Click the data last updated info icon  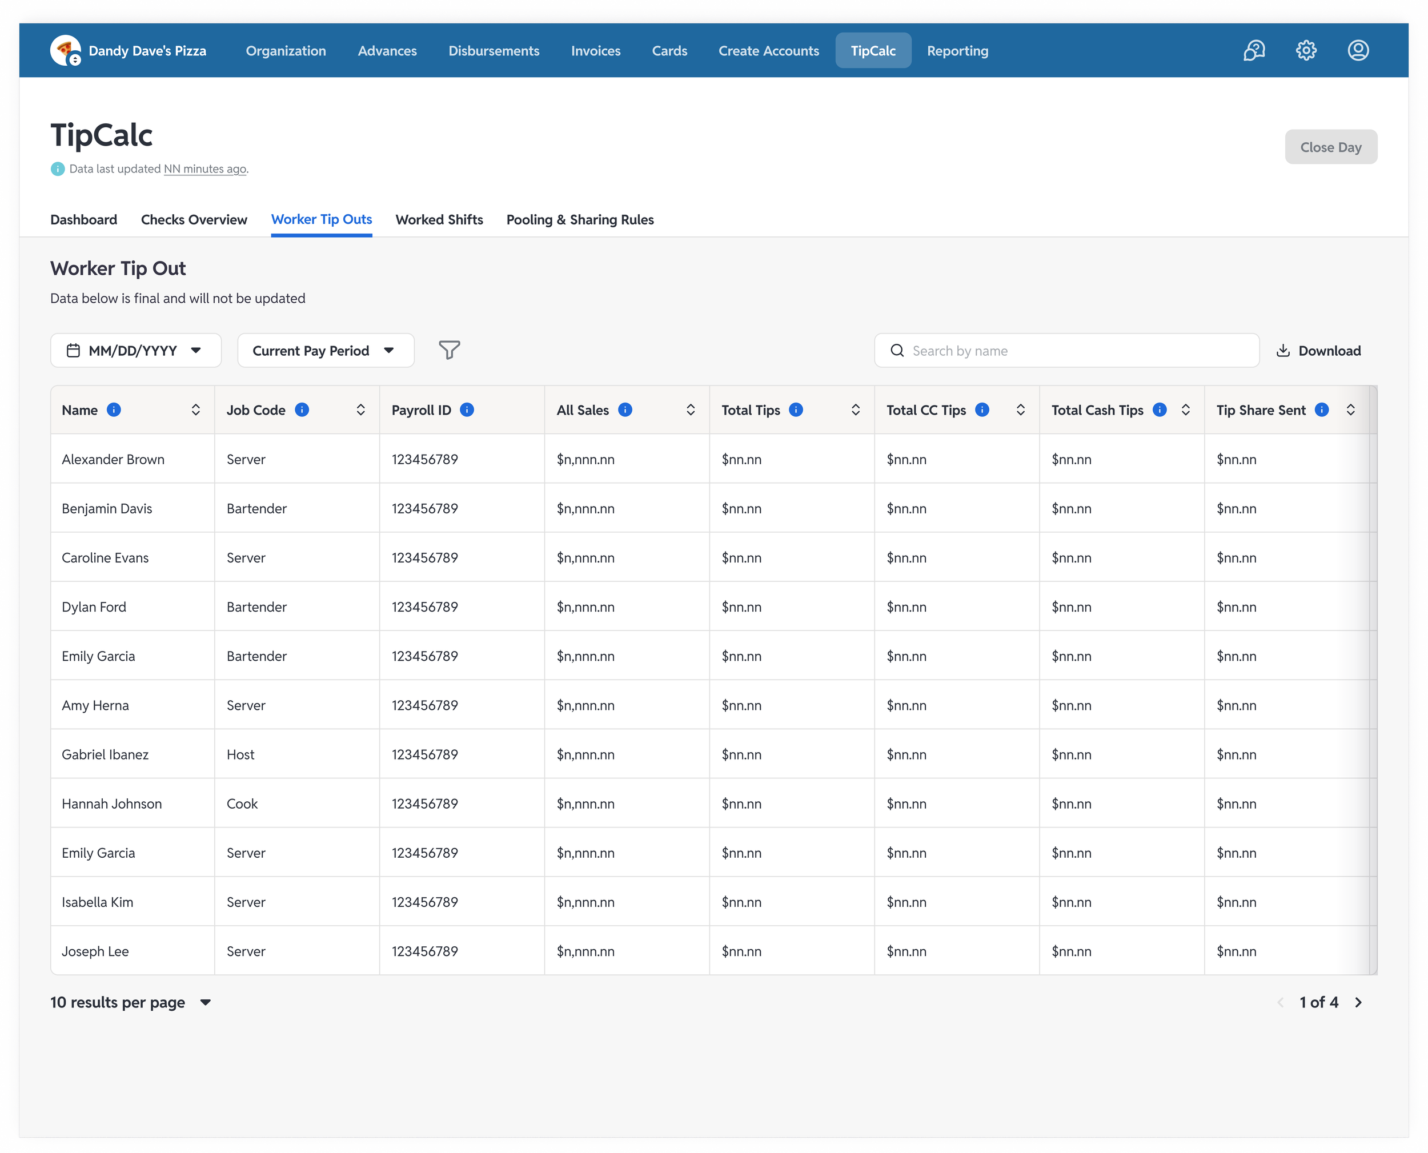tap(58, 168)
